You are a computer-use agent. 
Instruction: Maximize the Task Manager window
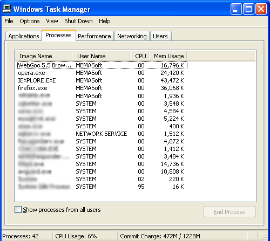tap(248, 9)
